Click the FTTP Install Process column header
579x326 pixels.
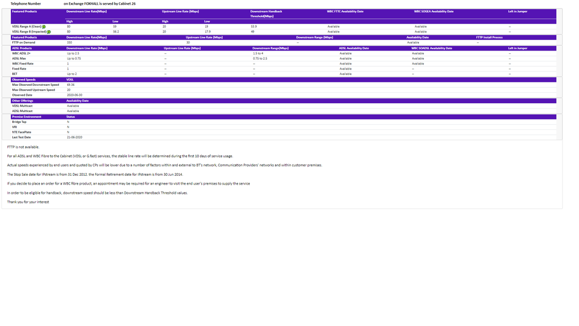(x=489, y=37)
